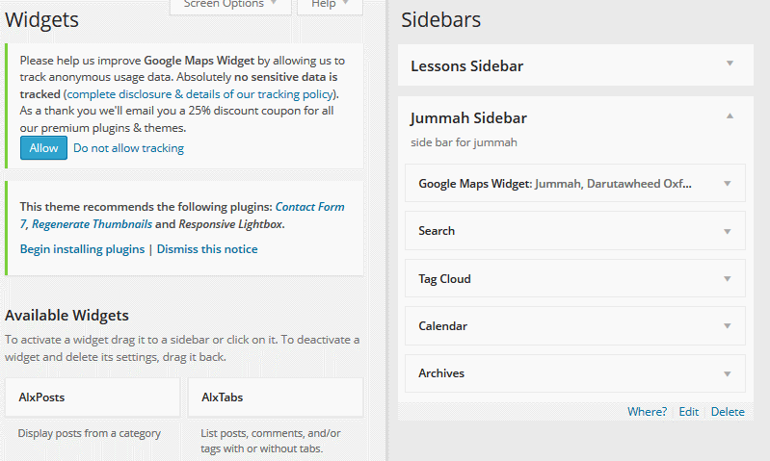Click Do not allow tracking link
Viewport: 770px width, 461px height.
128,148
